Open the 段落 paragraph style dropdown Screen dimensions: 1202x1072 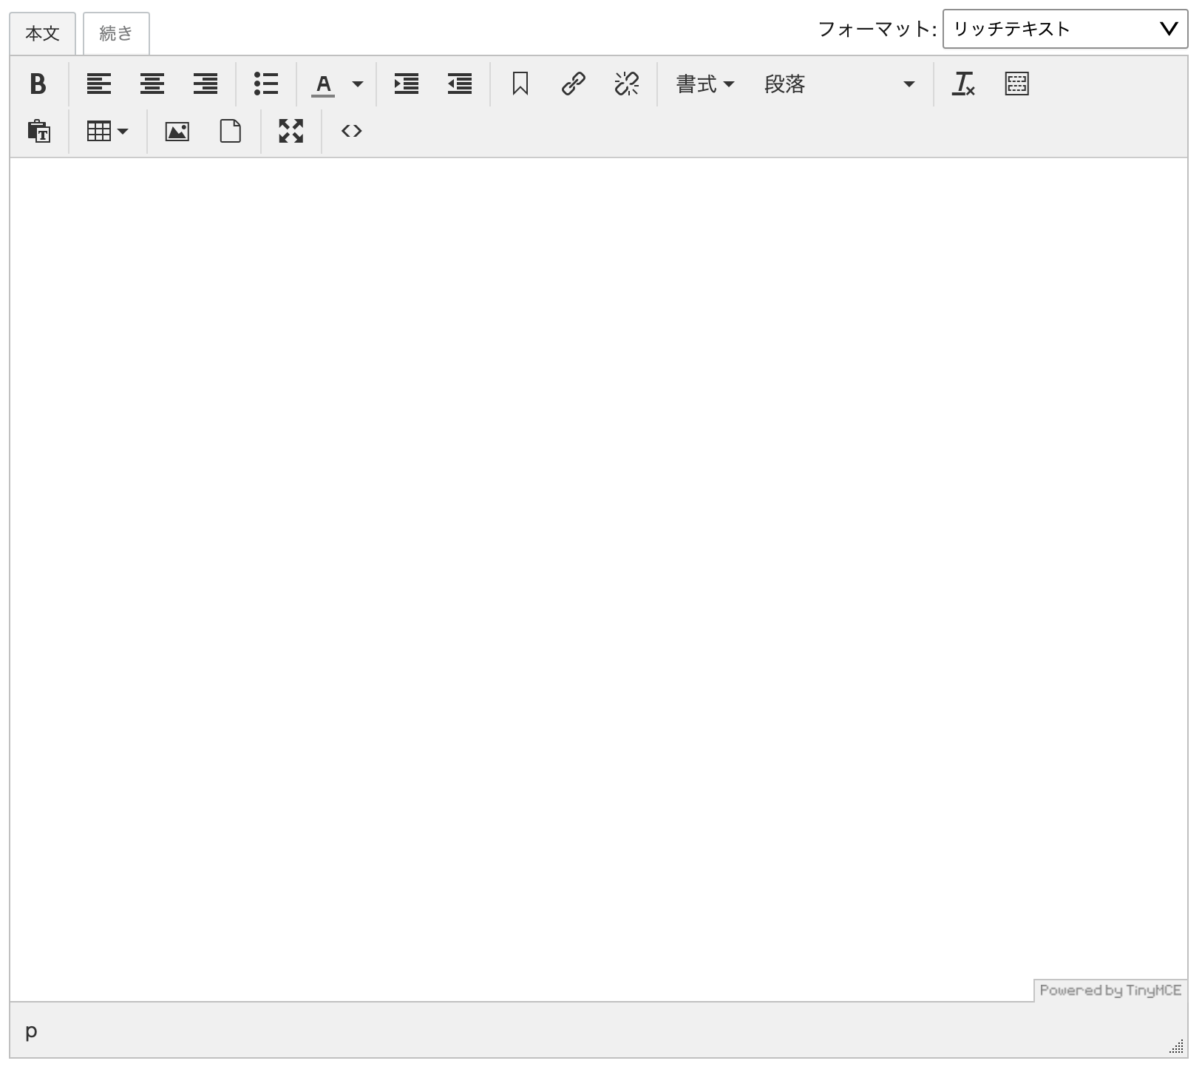(840, 84)
